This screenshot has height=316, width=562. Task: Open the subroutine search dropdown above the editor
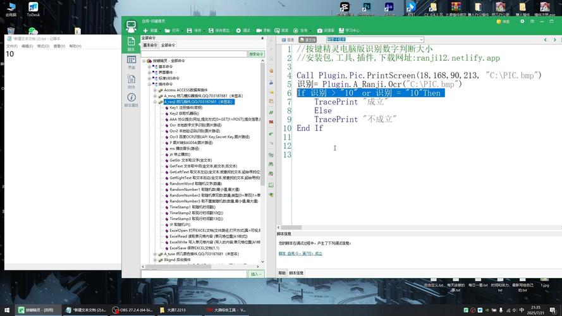[x=422, y=39]
